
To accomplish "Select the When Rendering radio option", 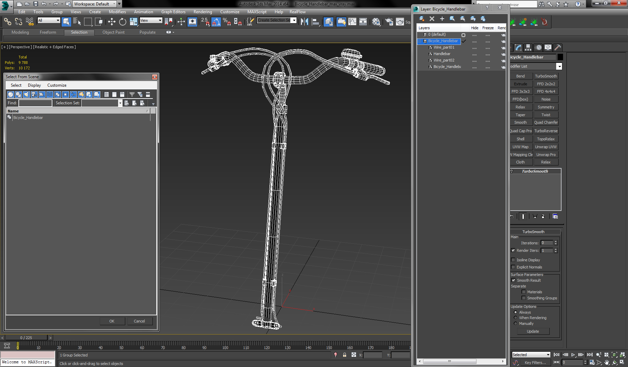I will pyautogui.click(x=515, y=318).
